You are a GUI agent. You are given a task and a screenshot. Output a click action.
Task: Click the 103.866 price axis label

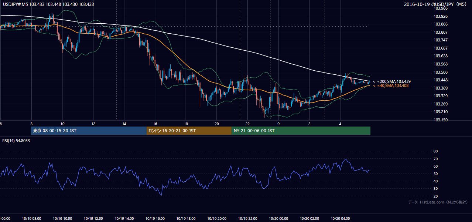pos(441,24)
